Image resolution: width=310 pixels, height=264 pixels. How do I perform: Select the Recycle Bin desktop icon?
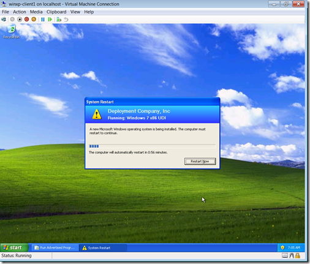(12, 32)
